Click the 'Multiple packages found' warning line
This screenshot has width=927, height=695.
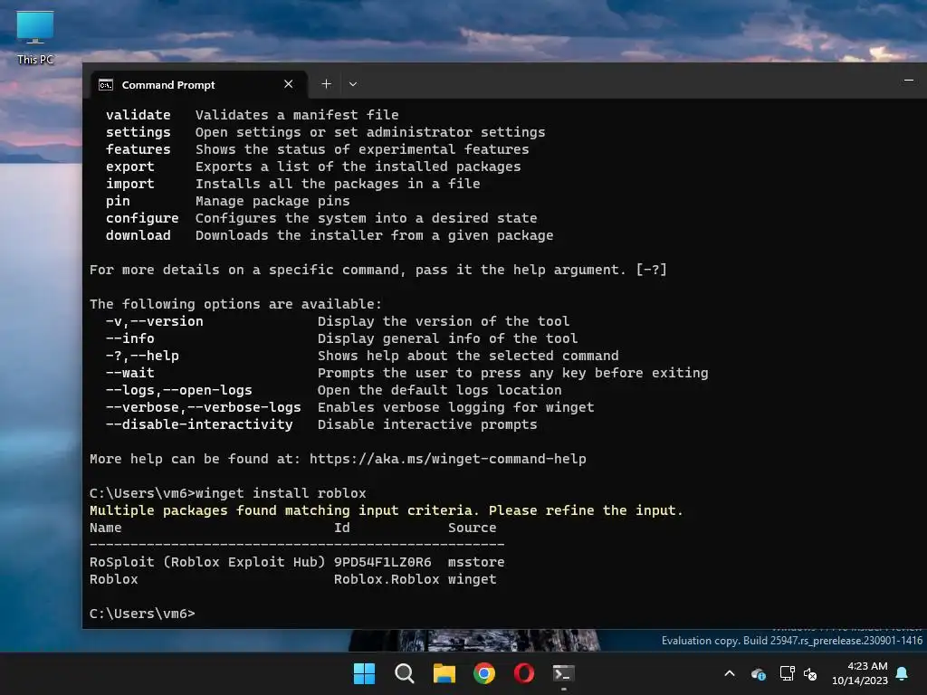tap(386, 510)
